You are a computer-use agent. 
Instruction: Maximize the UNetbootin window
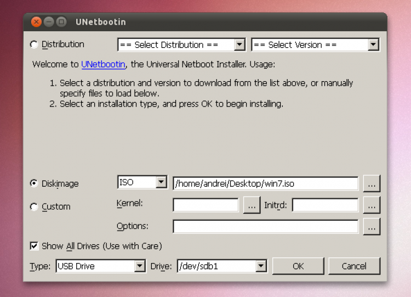click(61, 22)
